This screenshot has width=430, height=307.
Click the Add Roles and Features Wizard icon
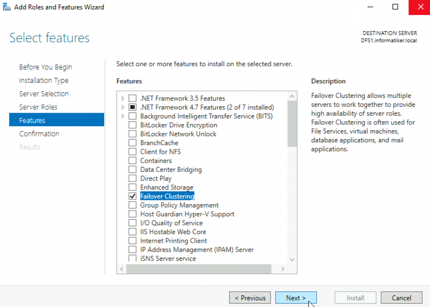point(7,7)
